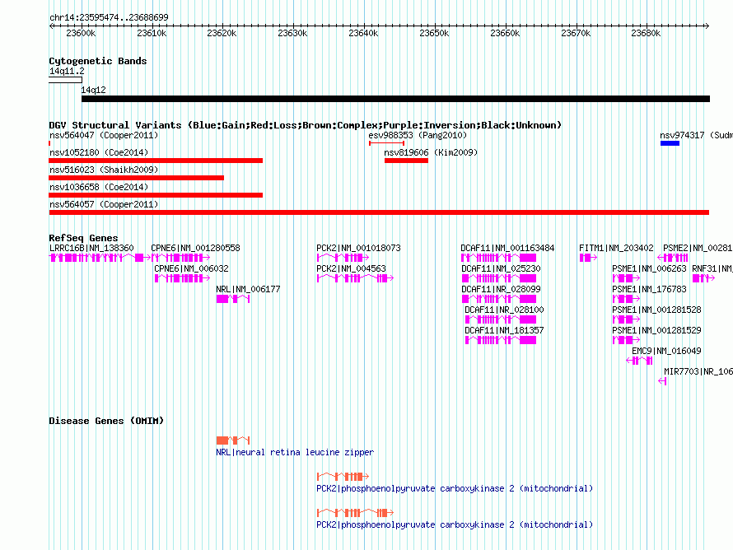This screenshot has height=550, width=733.
Task: Click the DCAF11 NR_028099 gene glyph
Action: pyautogui.click(x=499, y=299)
